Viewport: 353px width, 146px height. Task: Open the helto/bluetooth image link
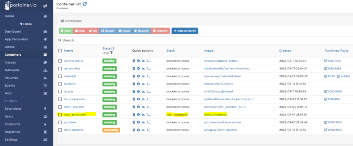click(215, 115)
